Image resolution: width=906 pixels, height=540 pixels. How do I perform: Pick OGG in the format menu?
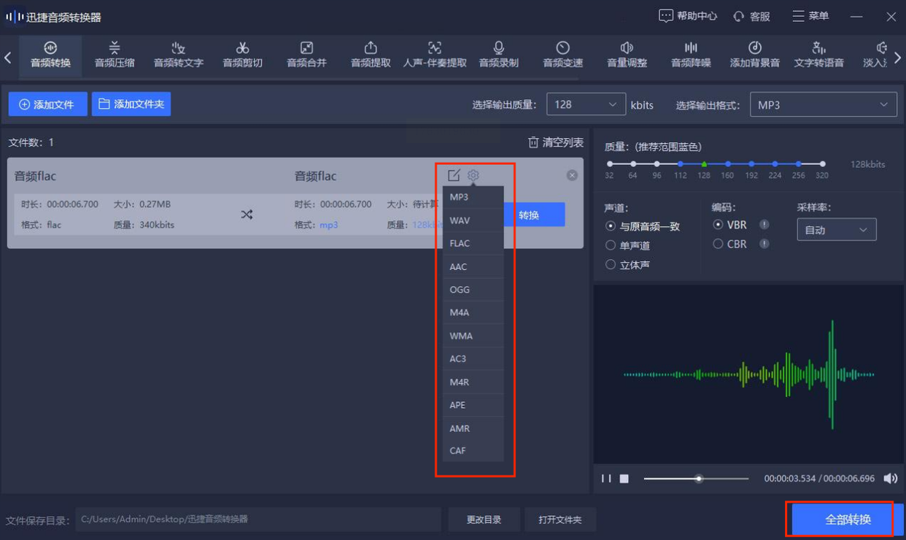pos(460,290)
